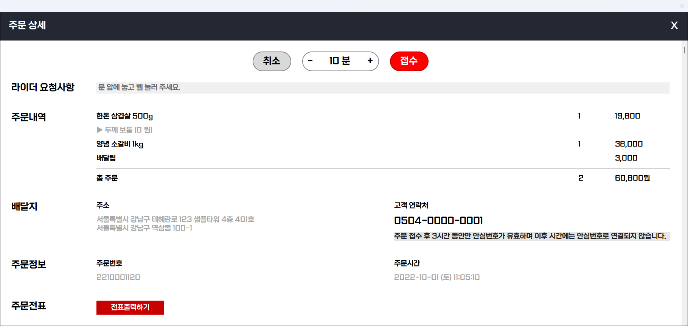Click the total quantity 2 value
This screenshot has width=688, height=326.
(581, 178)
